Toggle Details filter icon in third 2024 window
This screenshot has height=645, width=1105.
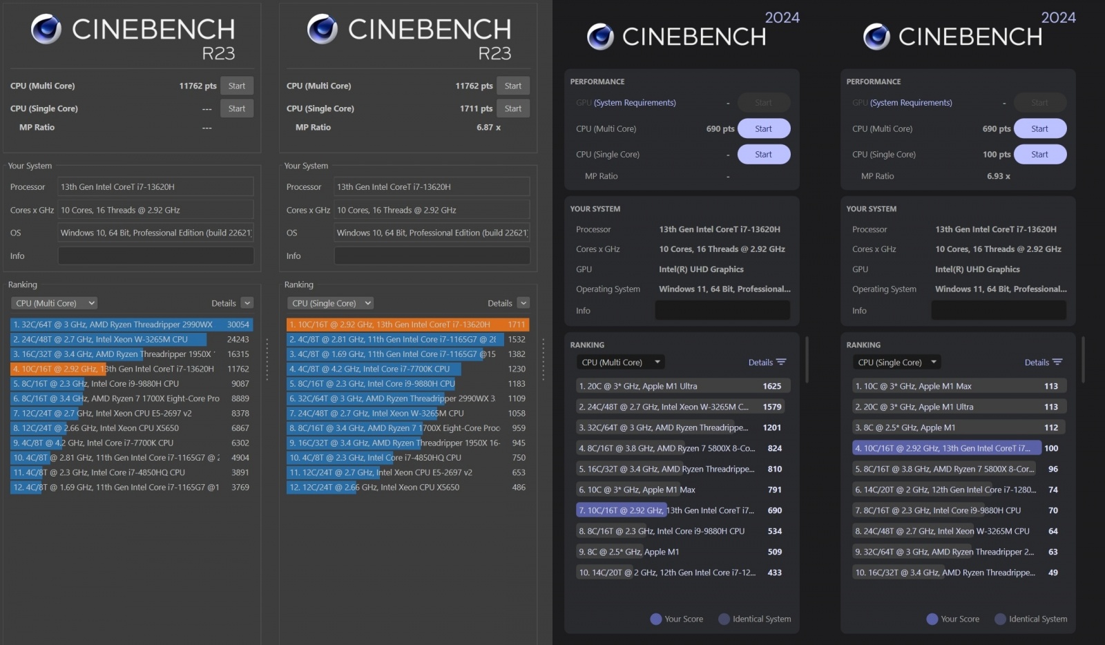(781, 362)
